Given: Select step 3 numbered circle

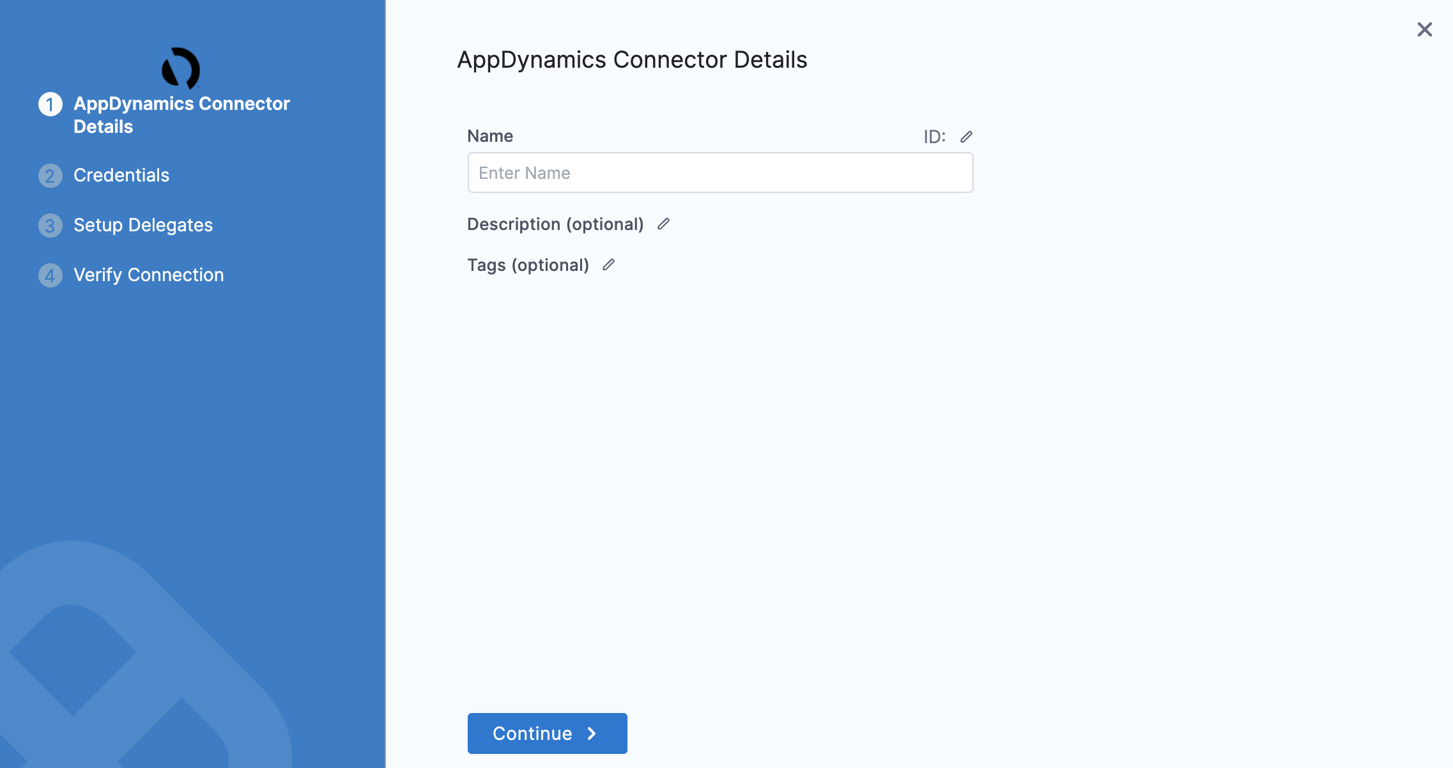Looking at the screenshot, I should point(50,226).
